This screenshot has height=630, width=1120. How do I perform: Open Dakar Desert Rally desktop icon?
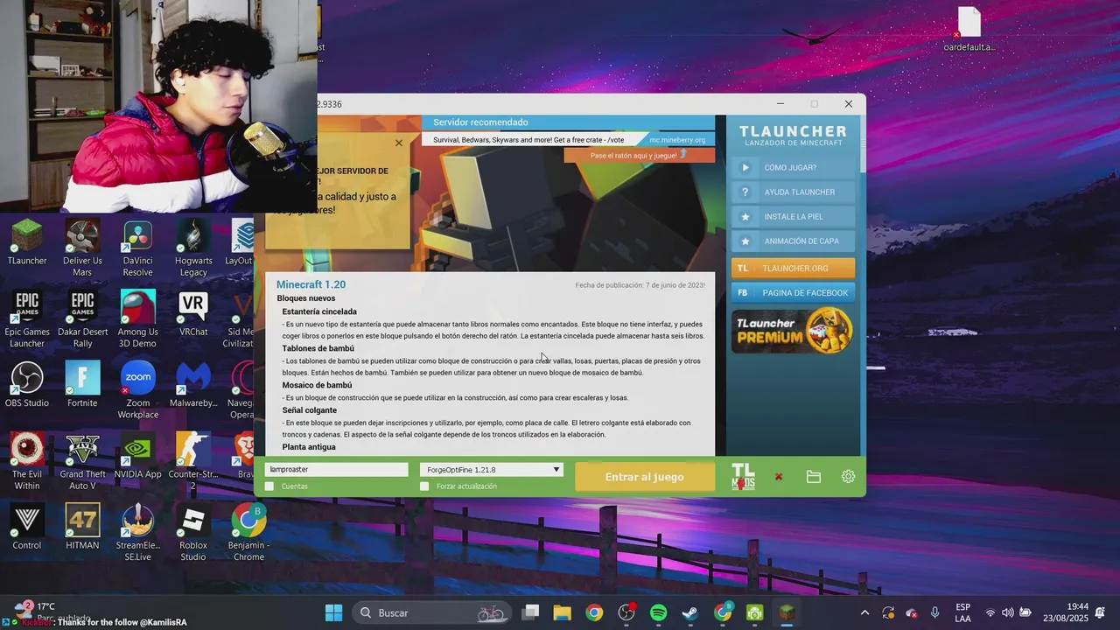pos(82,319)
